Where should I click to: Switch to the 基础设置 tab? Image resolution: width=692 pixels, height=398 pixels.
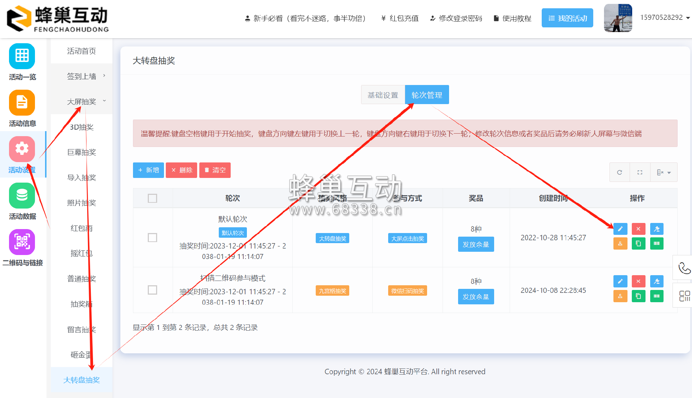[x=383, y=95]
